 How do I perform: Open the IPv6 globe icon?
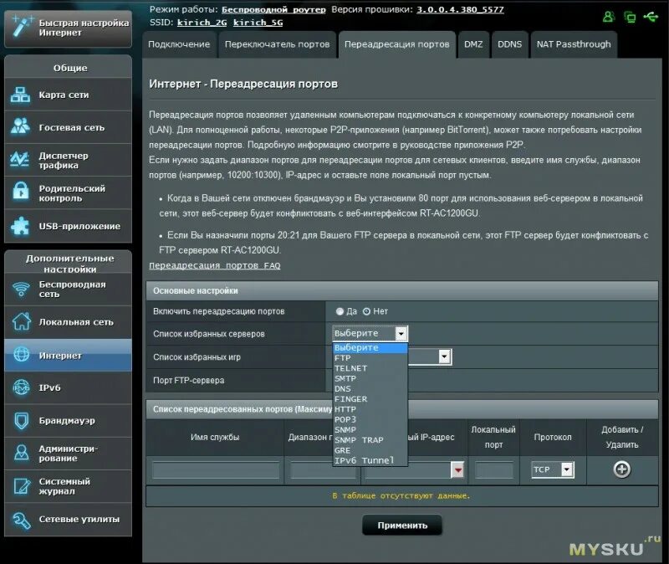click(21, 387)
